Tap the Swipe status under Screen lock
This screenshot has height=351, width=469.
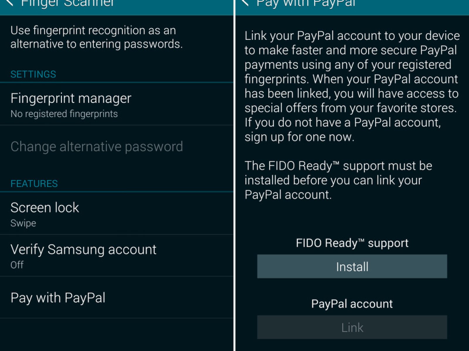coord(23,223)
